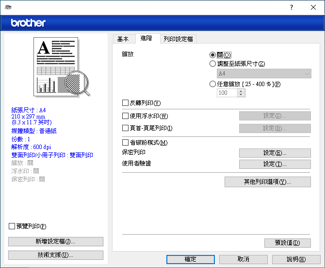The width and height of the screenshot is (325, 268).
Task: Click the 新增設定檔 button
Action: tap(55, 241)
